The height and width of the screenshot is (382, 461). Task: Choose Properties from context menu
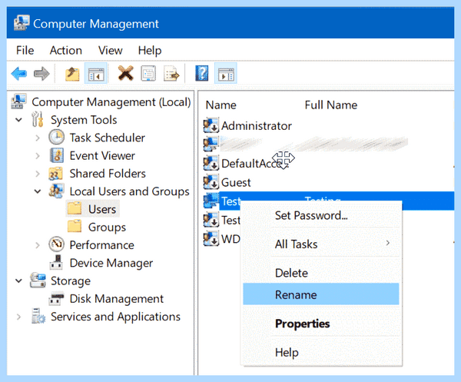coord(321,324)
